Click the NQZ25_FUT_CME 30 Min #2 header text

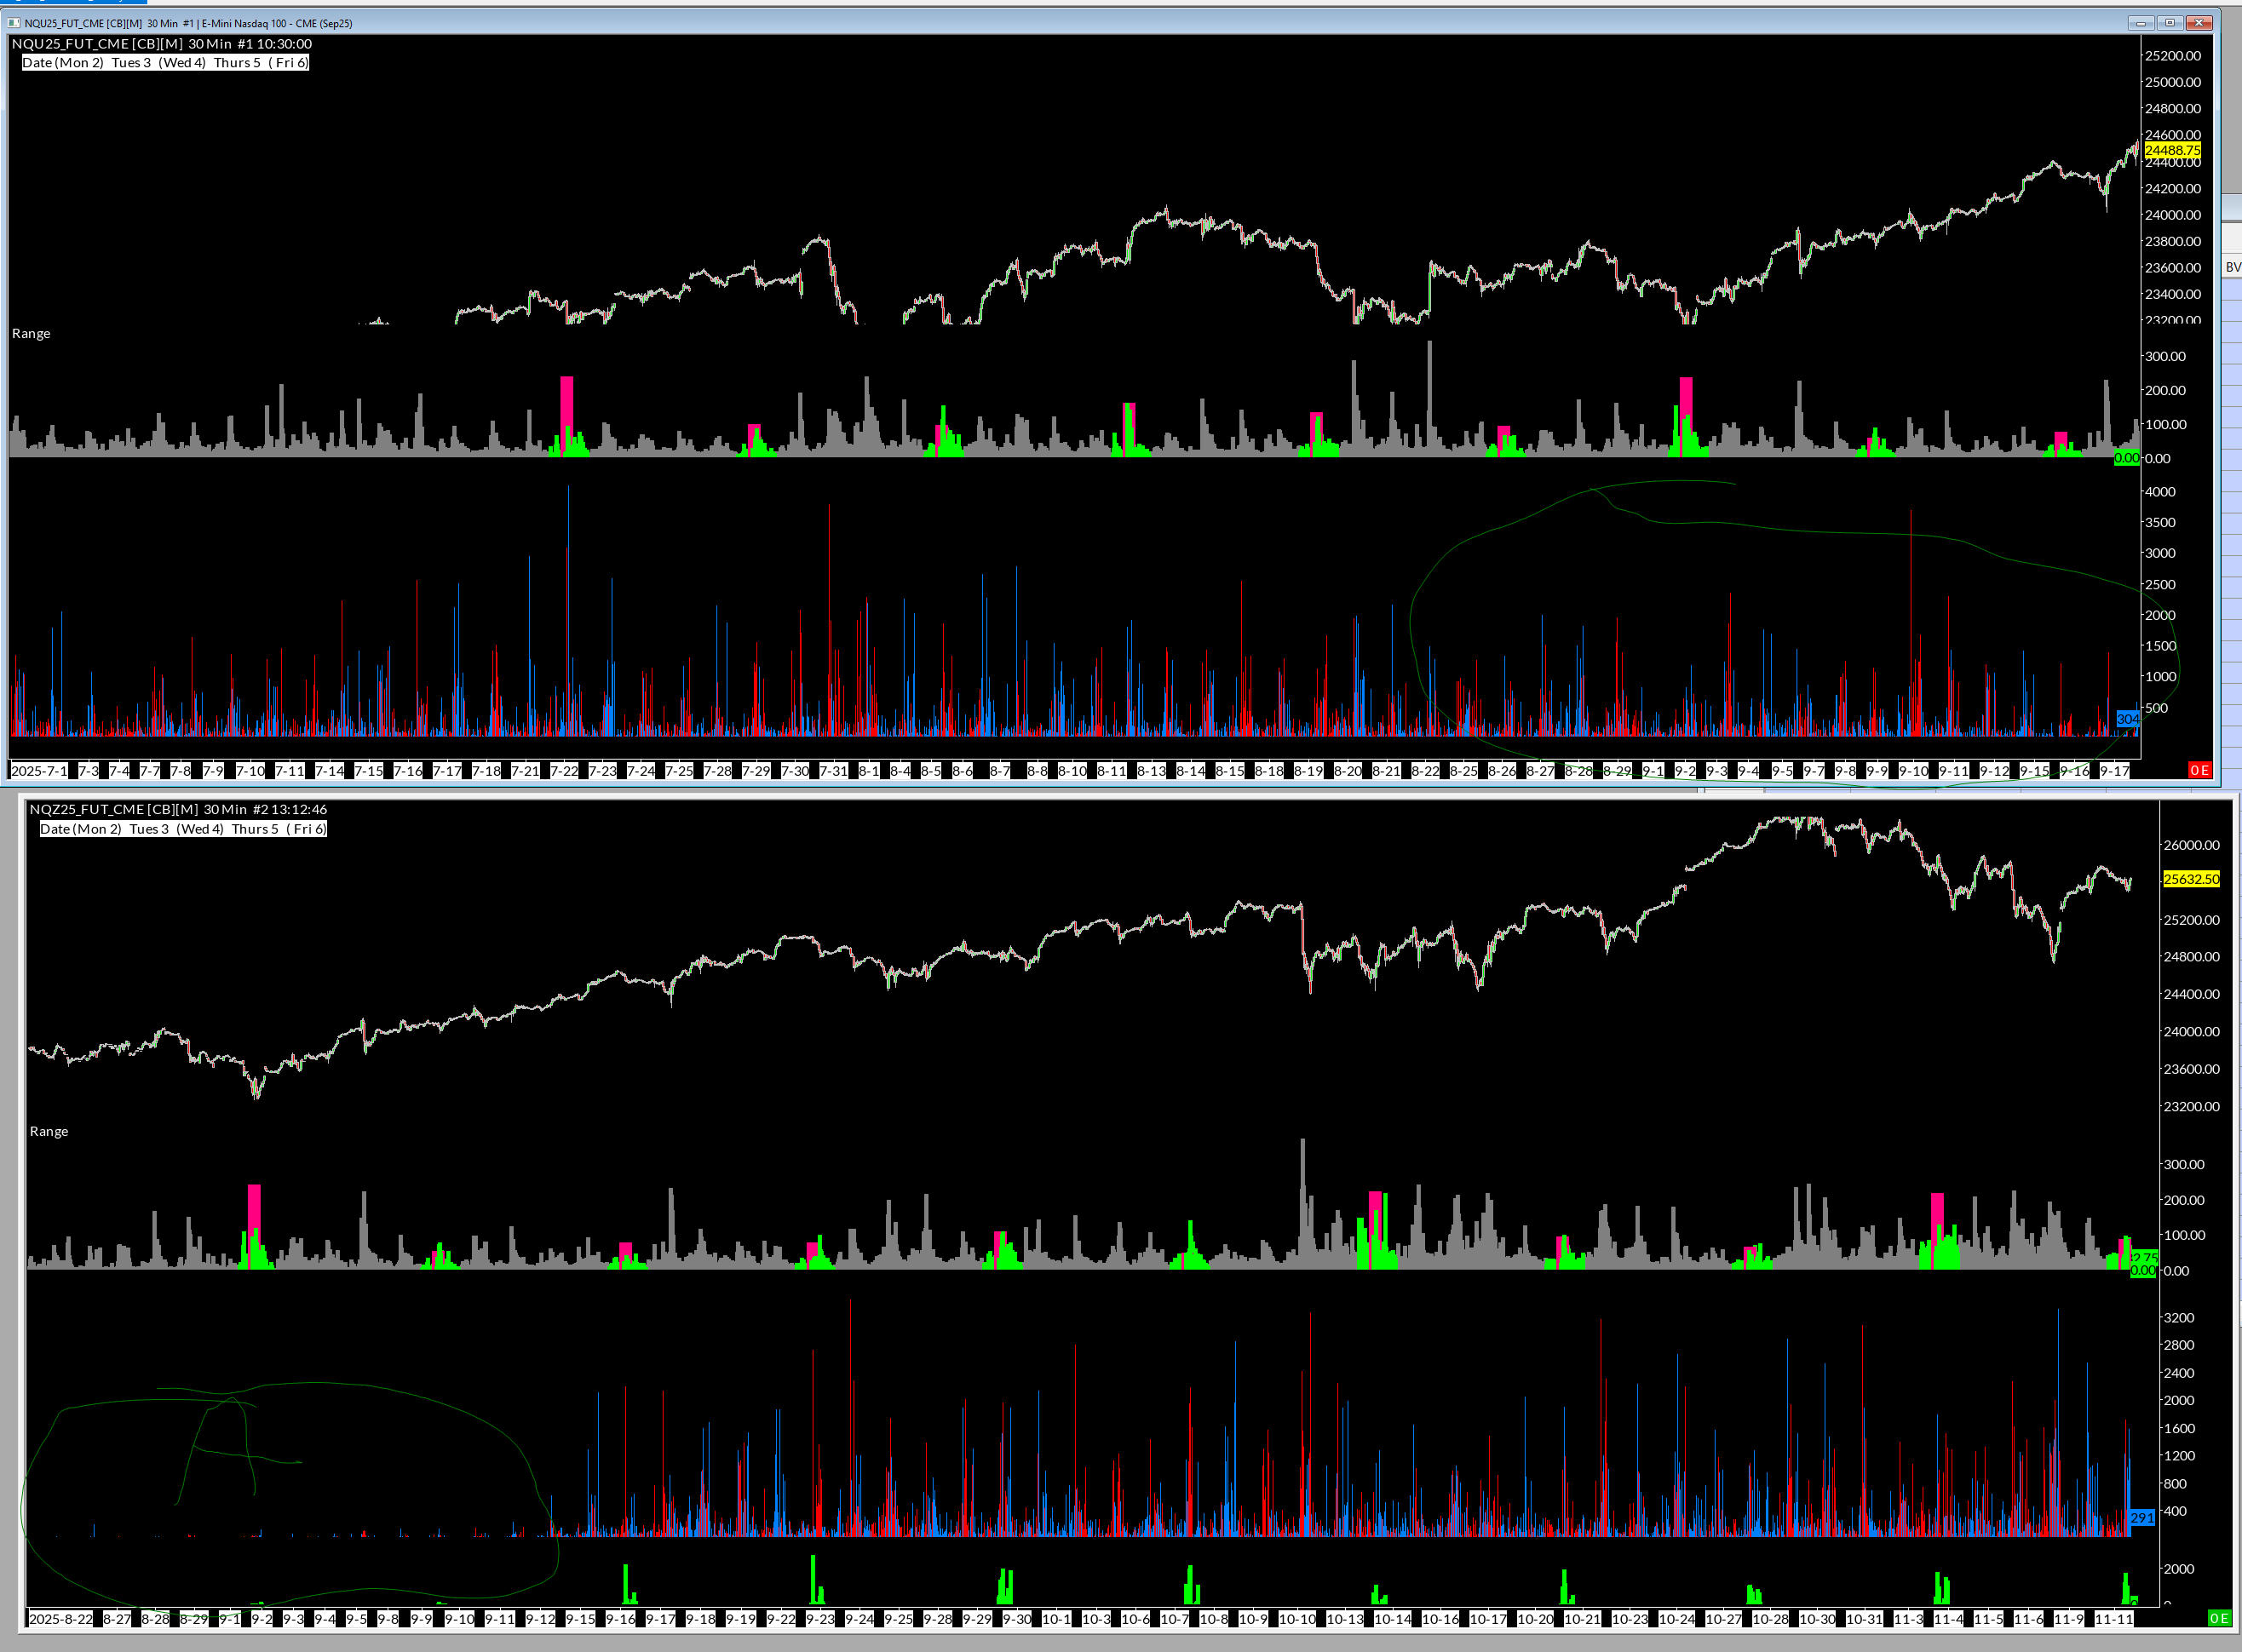[x=178, y=810]
